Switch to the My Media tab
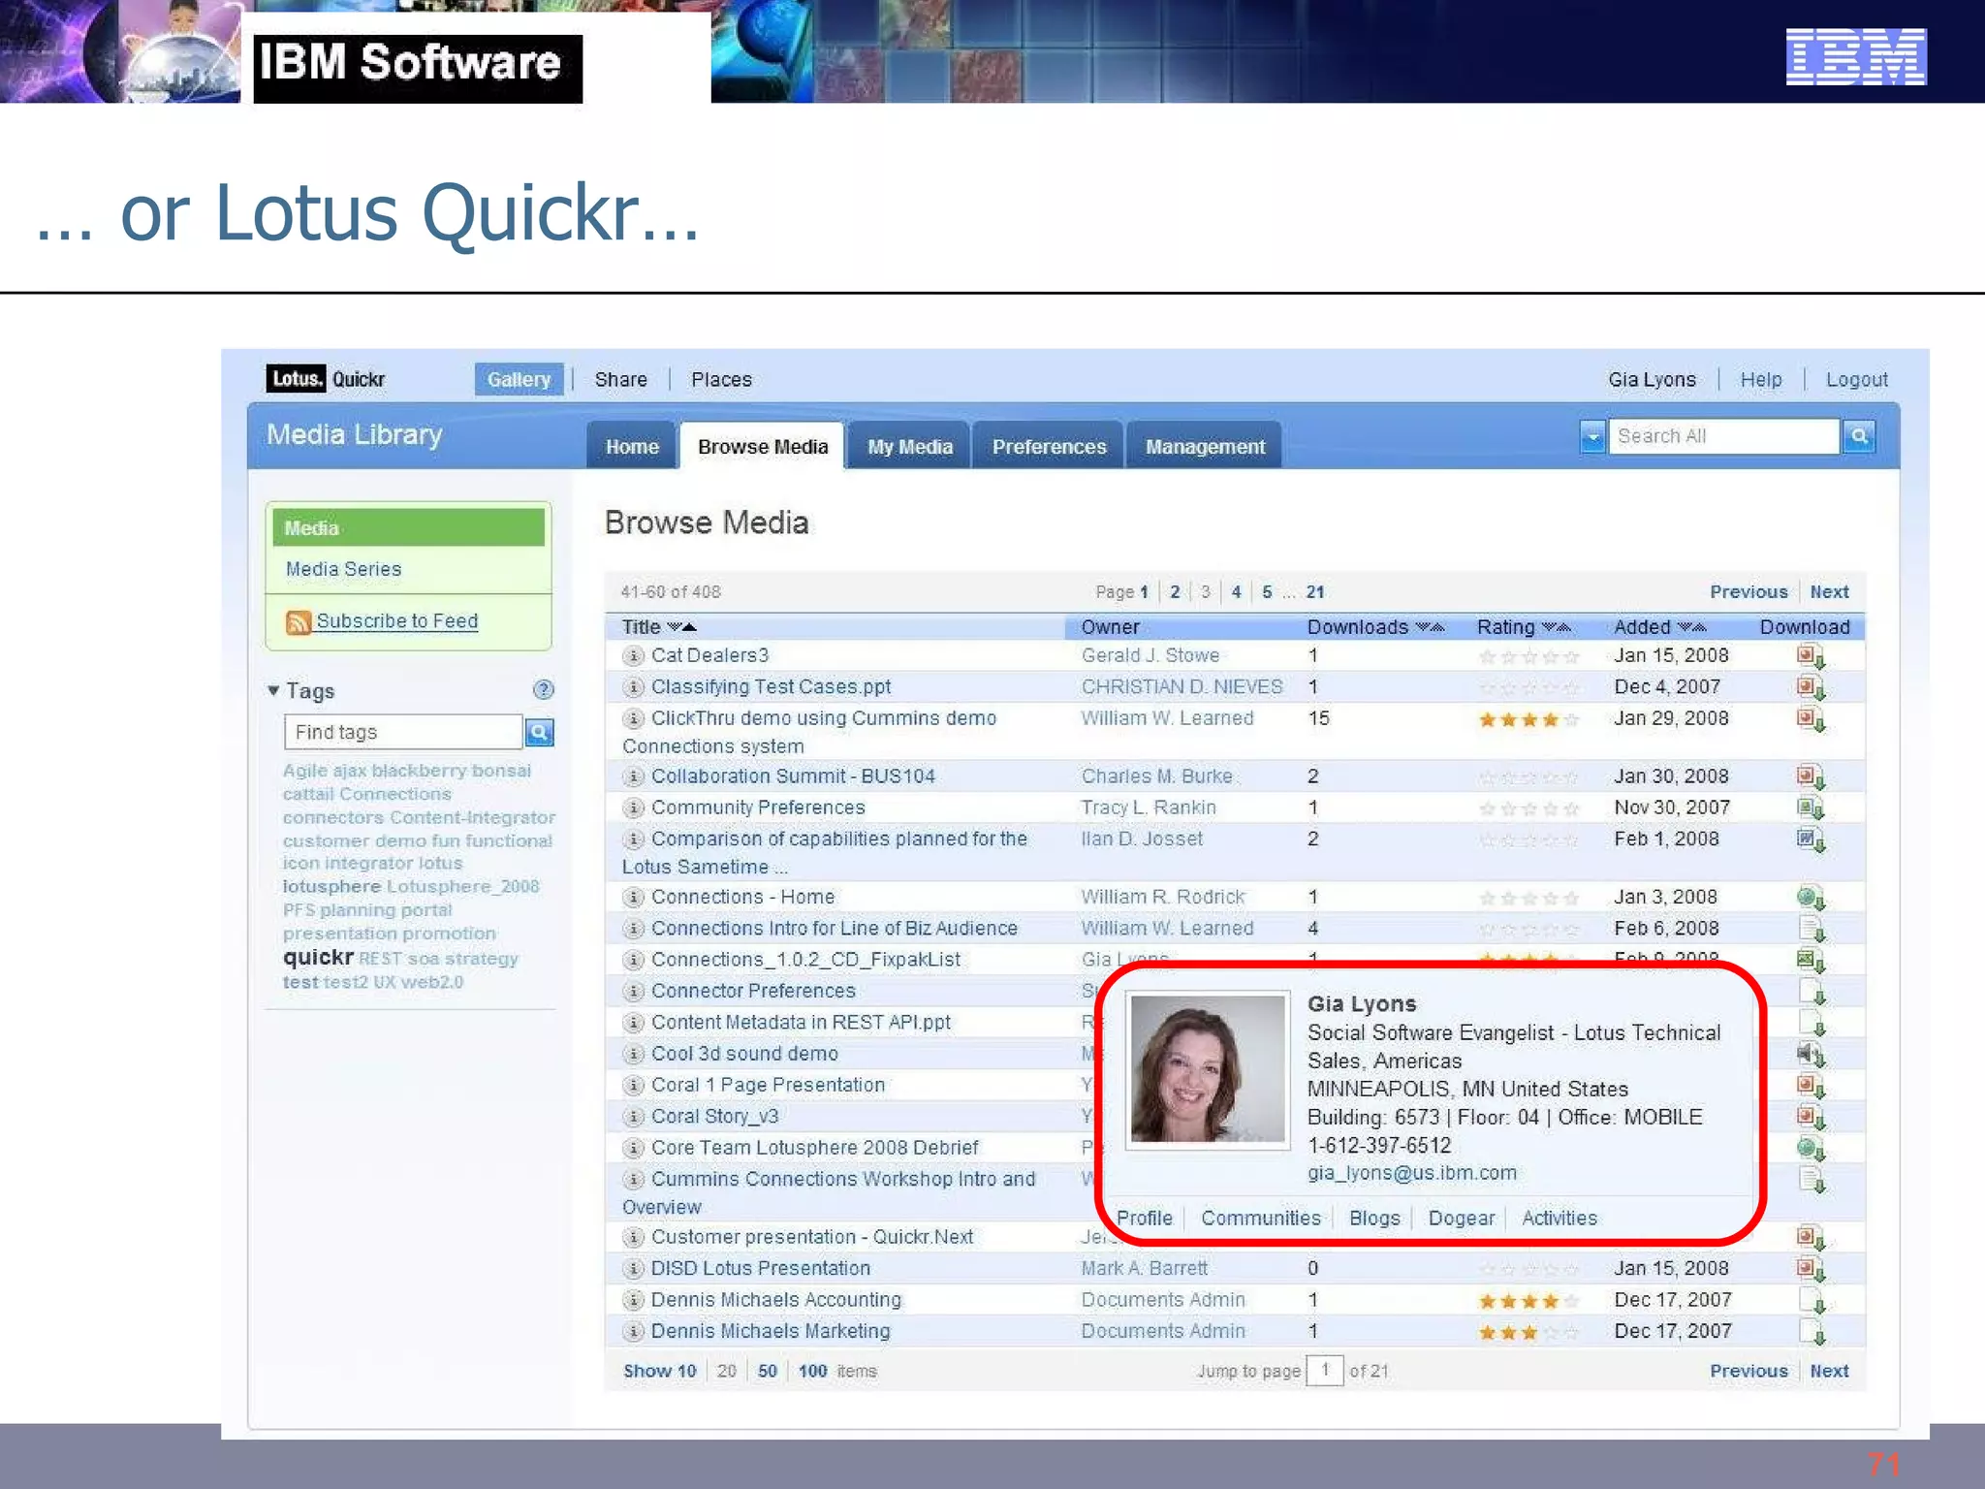Screen dimensions: 1985x1489 909,447
